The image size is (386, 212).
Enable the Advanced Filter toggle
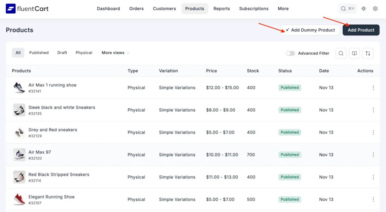coord(290,53)
